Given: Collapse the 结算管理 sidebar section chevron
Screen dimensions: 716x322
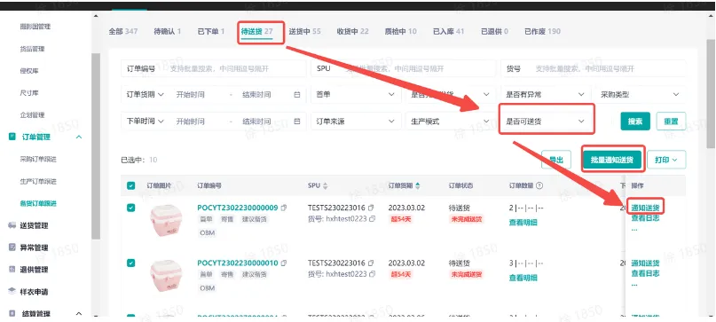Looking at the screenshot, I should click(79, 313).
